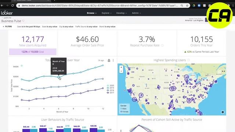
Task: Zoom in on the map with plus
Action: (x=121, y=67)
